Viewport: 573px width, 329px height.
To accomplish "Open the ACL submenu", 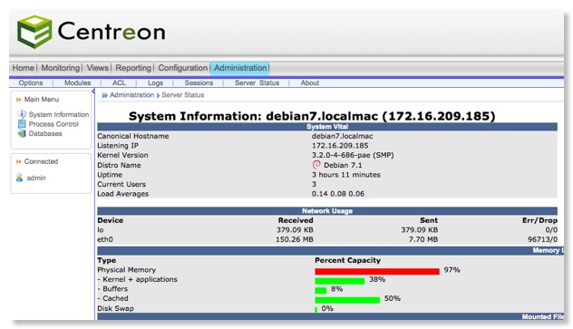I will 119,82.
